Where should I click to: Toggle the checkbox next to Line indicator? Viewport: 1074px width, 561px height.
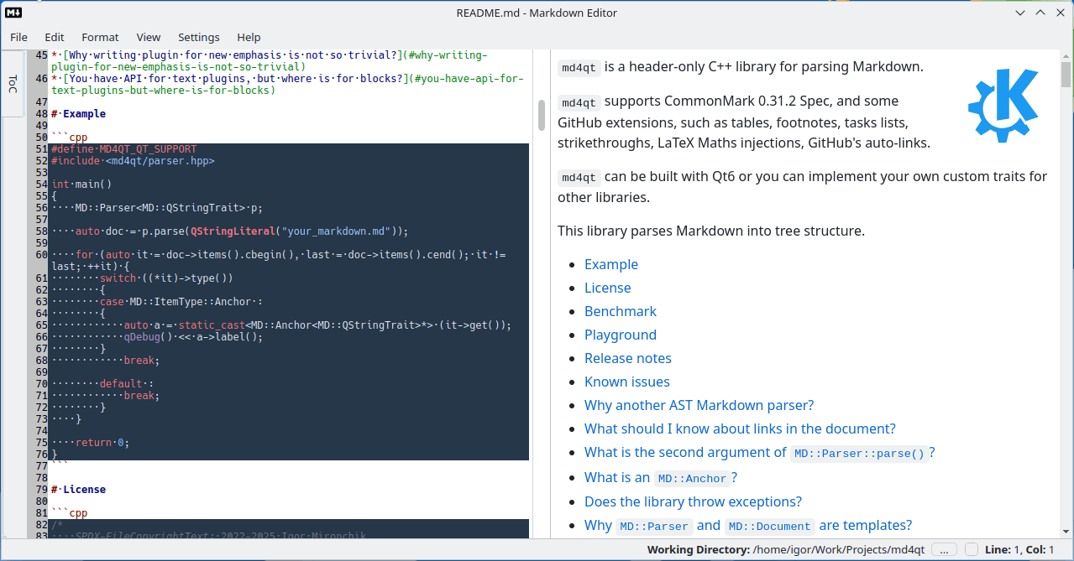[972, 549]
